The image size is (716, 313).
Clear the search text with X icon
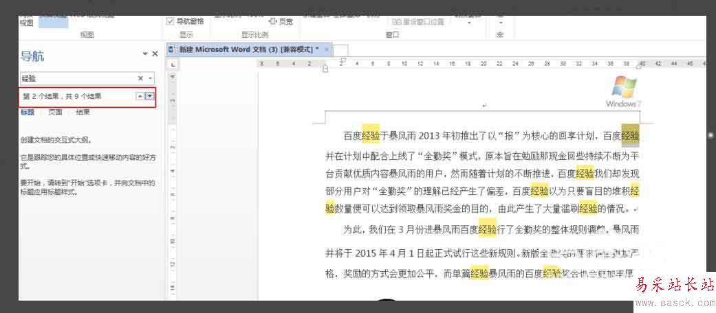(x=140, y=79)
